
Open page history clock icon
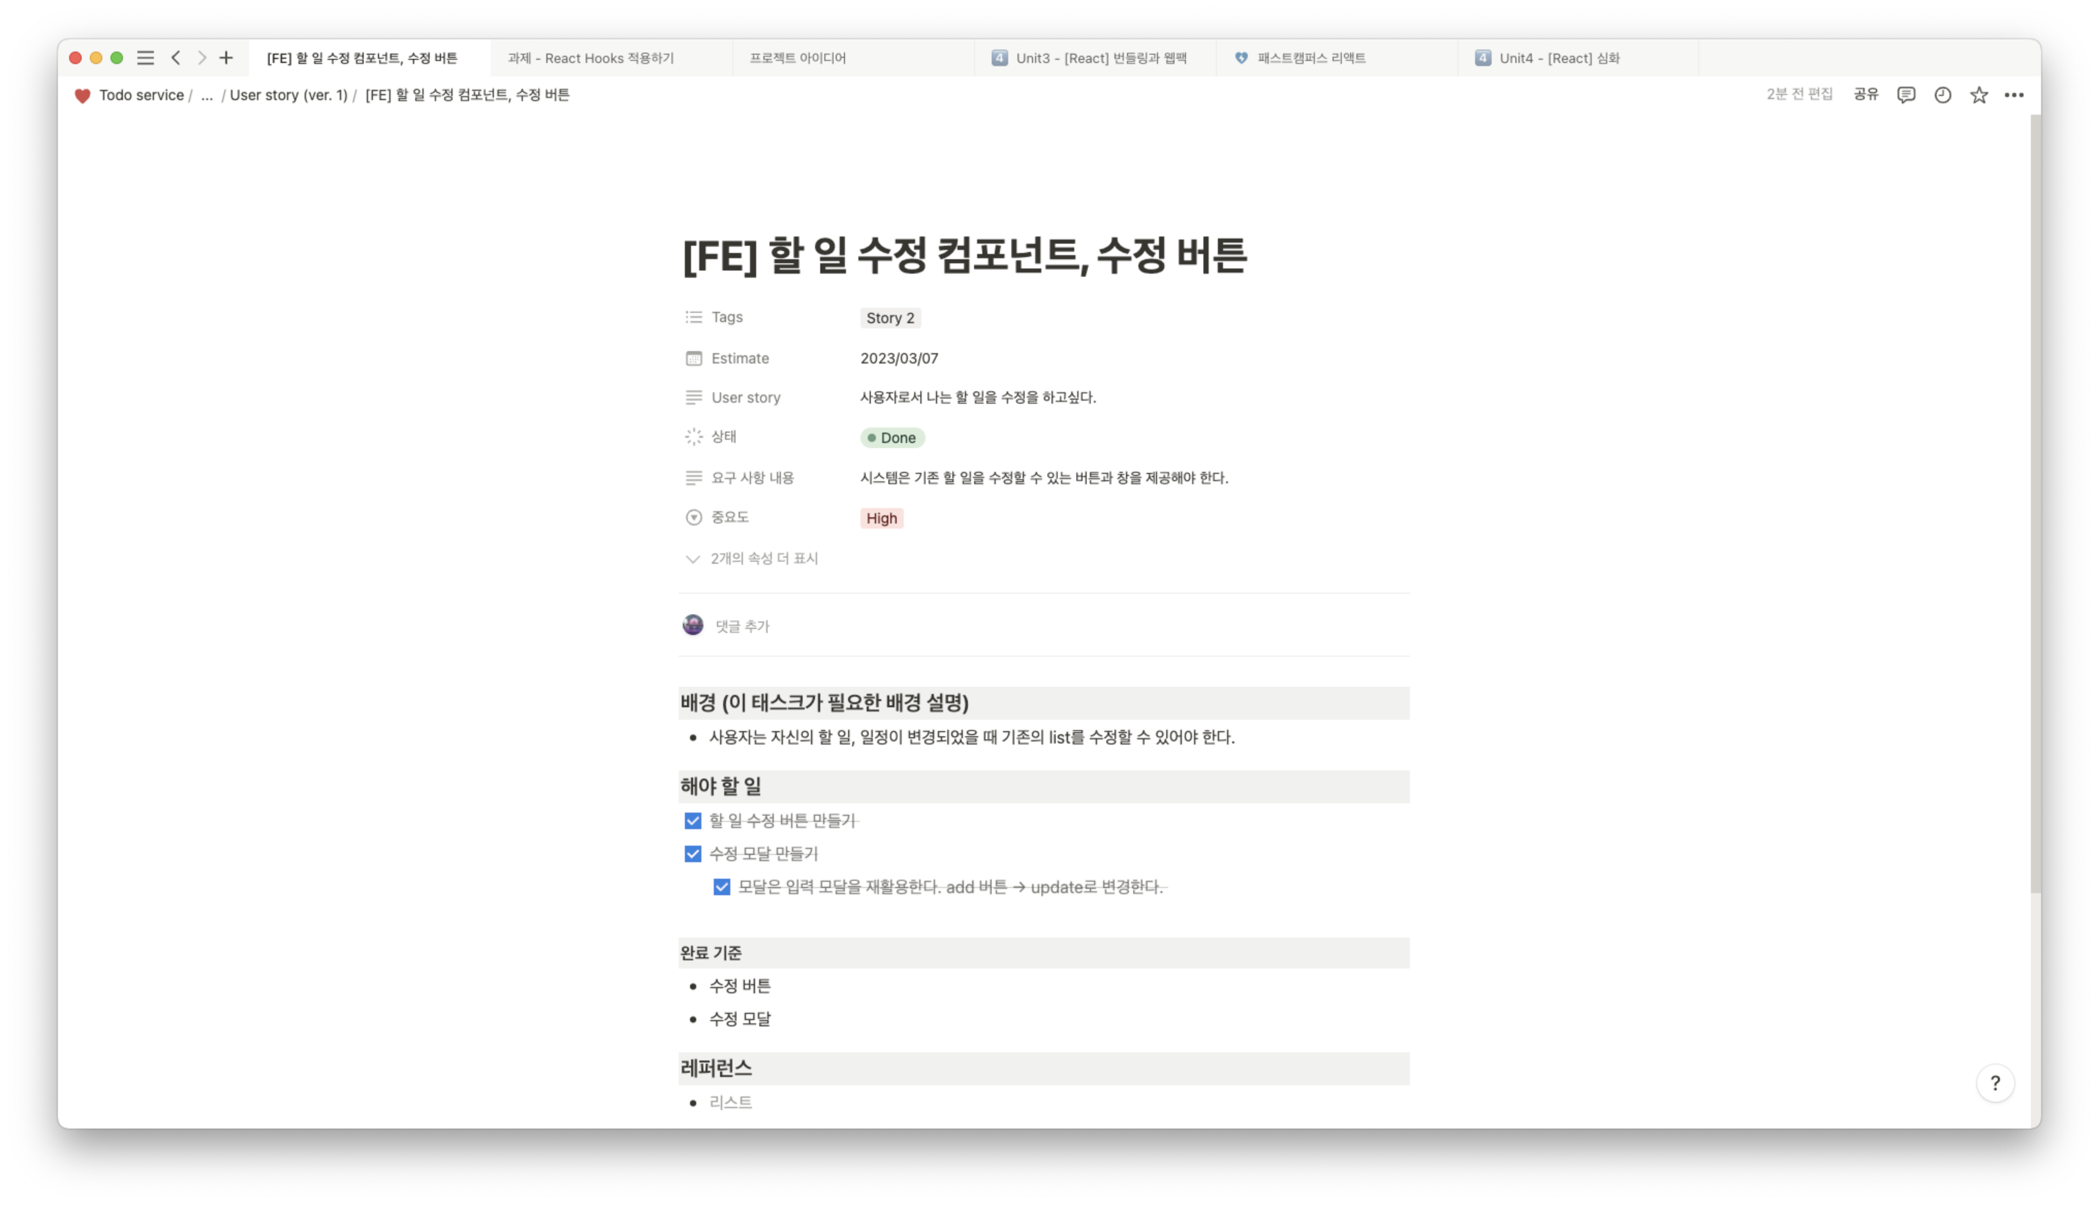[1943, 94]
